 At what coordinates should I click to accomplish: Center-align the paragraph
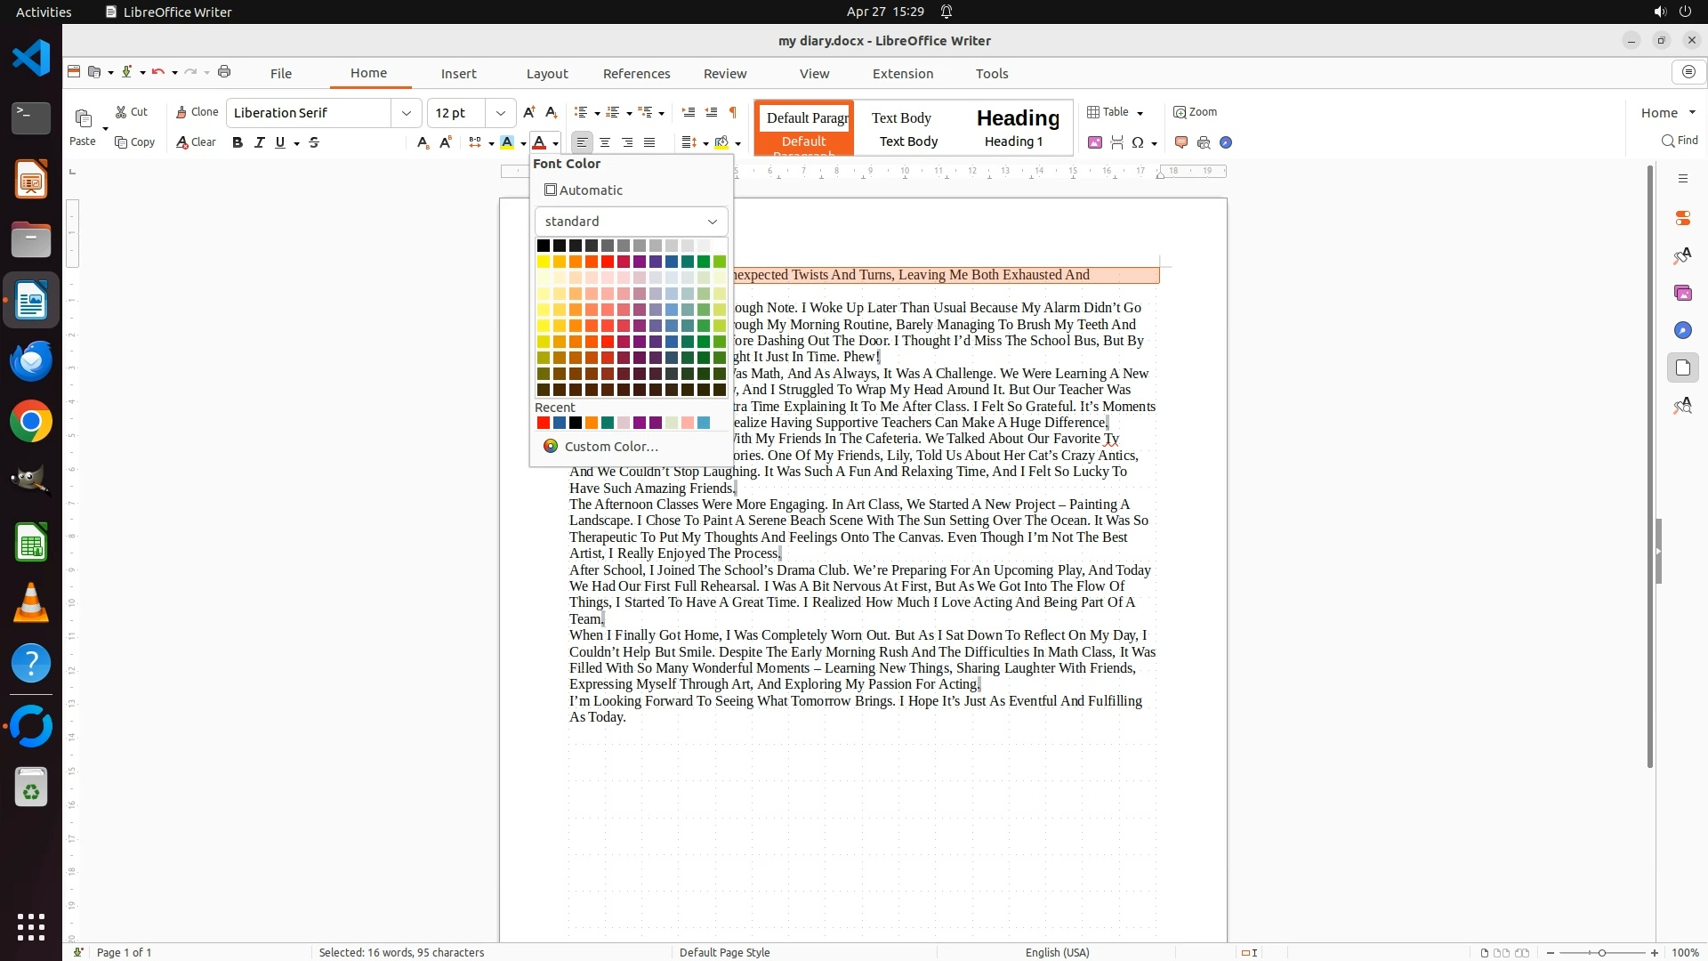click(x=605, y=142)
